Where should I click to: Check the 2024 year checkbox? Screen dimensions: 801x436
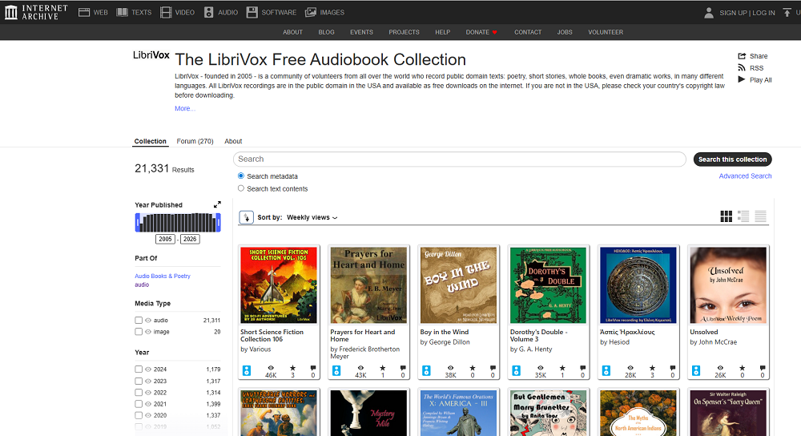coord(139,369)
